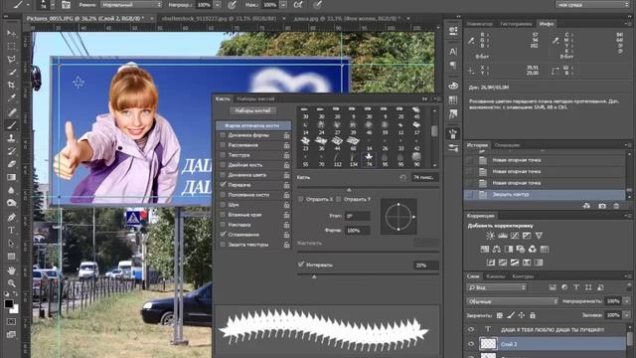Open the Режим blending mode dropdown
The width and height of the screenshot is (636, 358).
131,5
